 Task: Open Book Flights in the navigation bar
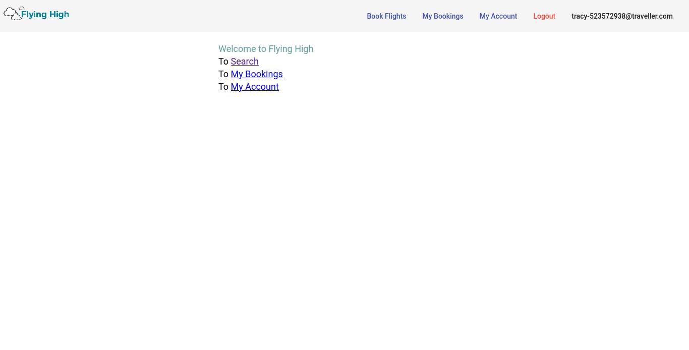(386, 16)
